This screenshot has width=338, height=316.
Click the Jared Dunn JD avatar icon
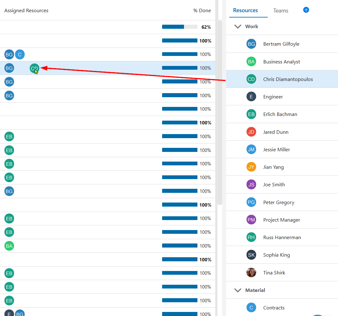tap(251, 132)
